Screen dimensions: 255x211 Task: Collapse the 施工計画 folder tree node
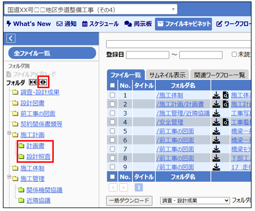click(x=9, y=133)
